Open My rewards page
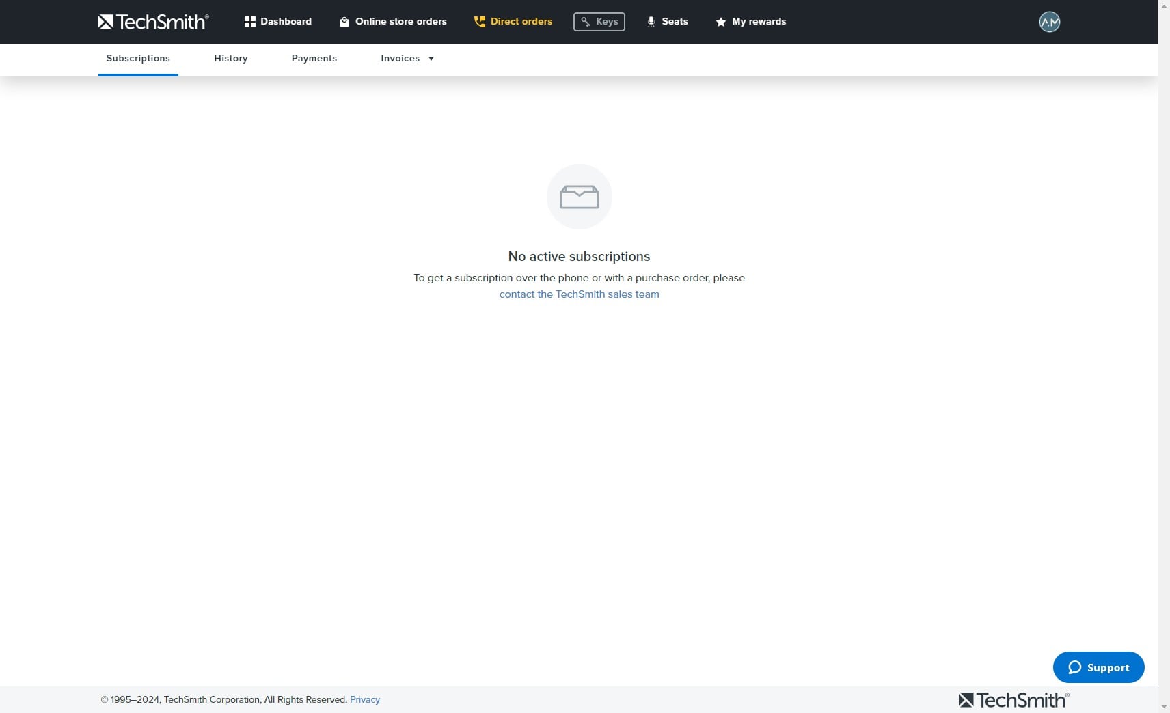This screenshot has height=713, width=1170. (x=750, y=22)
